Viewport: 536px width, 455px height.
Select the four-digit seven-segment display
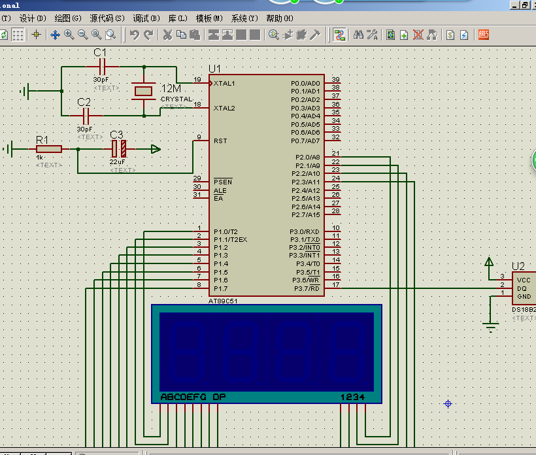coord(267,354)
